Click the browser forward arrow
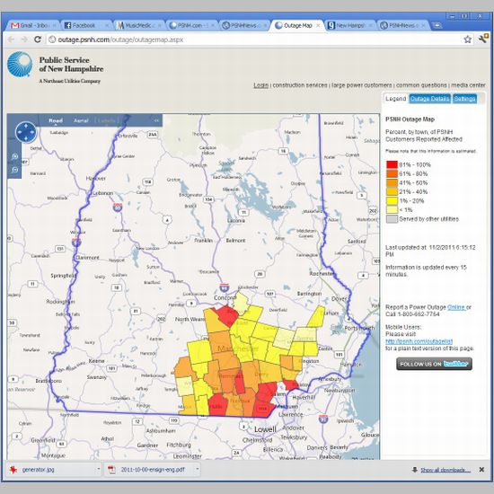494x494 pixels. pos(24,40)
